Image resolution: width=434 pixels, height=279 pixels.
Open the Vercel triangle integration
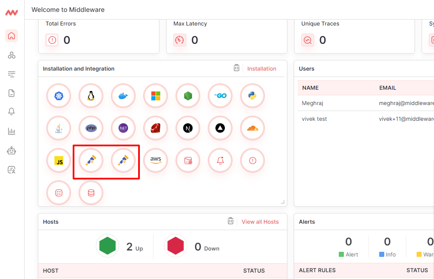(x=220, y=128)
